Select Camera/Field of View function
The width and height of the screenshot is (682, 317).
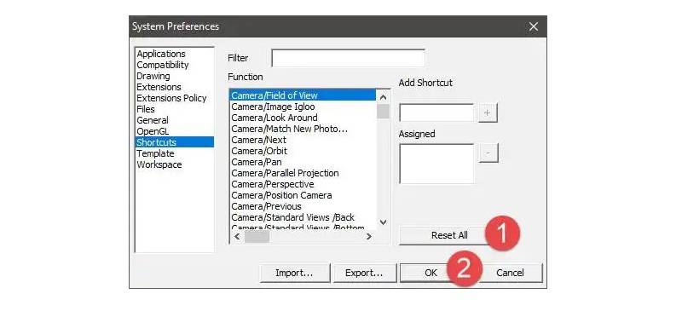click(x=303, y=95)
